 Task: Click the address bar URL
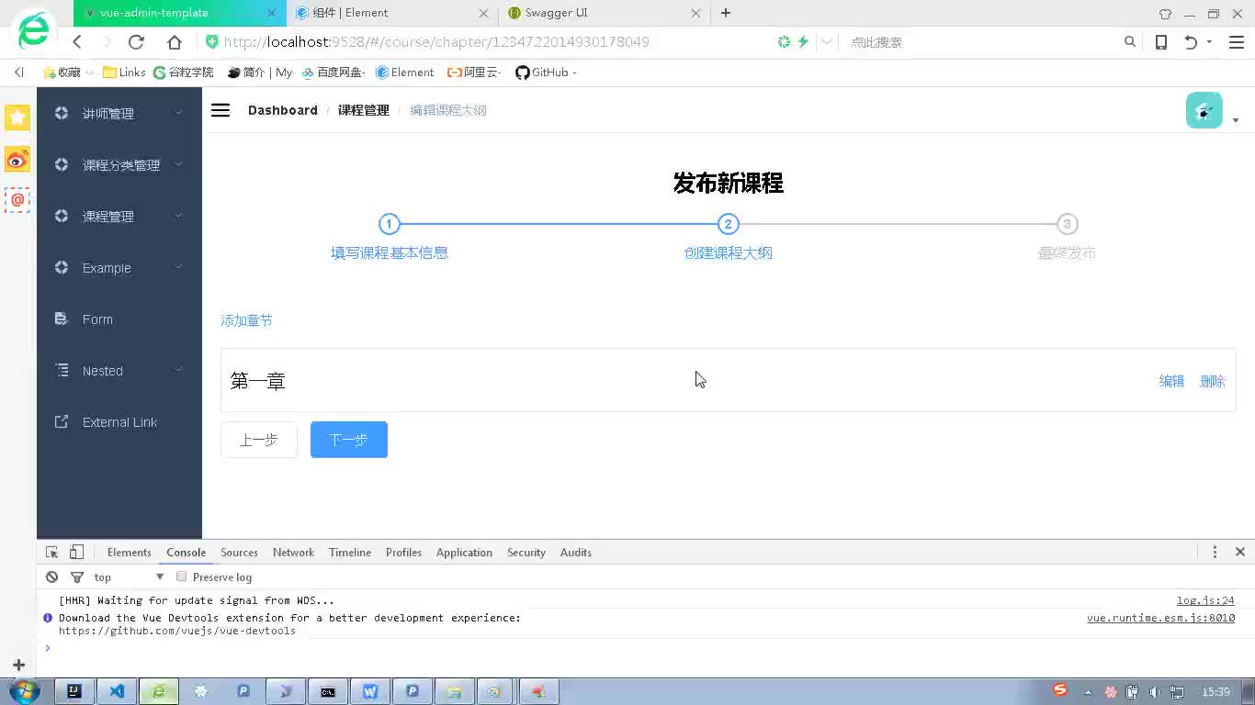(x=436, y=42)
